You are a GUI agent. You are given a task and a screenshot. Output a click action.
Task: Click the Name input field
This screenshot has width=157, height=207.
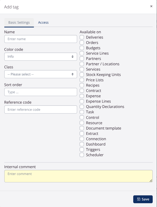coord(40,39)
